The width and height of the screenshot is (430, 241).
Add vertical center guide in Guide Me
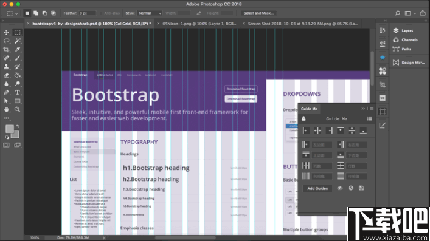[x=317, y=131]
